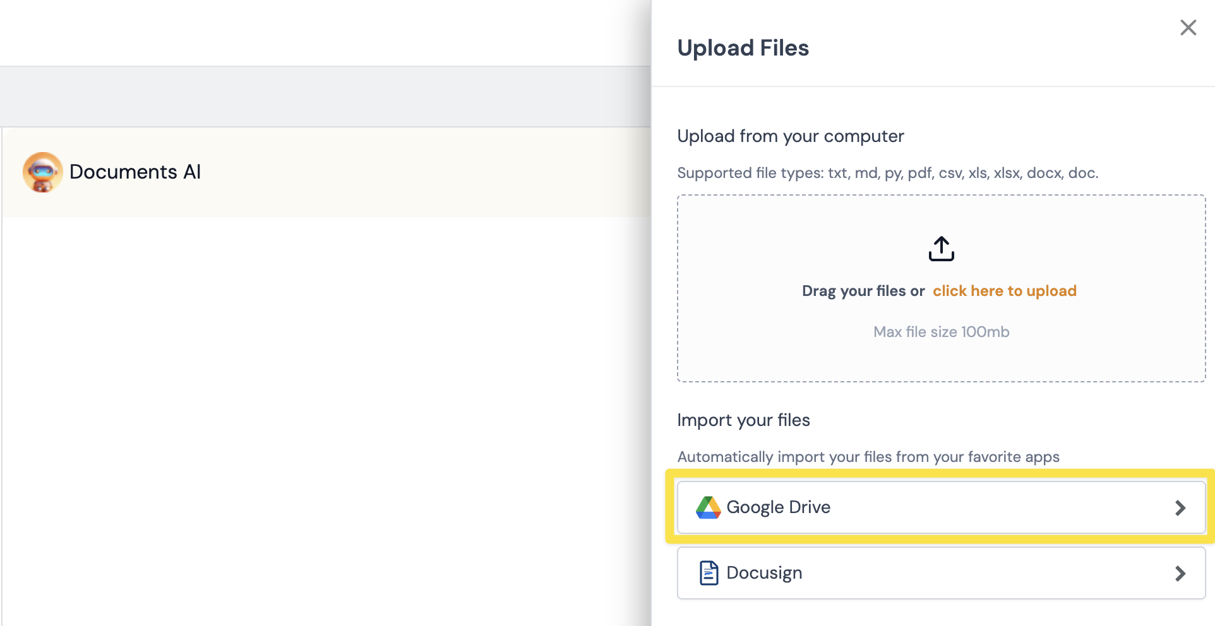Image resolution: width=1215 pixels, height=626 pixels.
Task: Close the Upload Files panel
Action: point(1188,28)
